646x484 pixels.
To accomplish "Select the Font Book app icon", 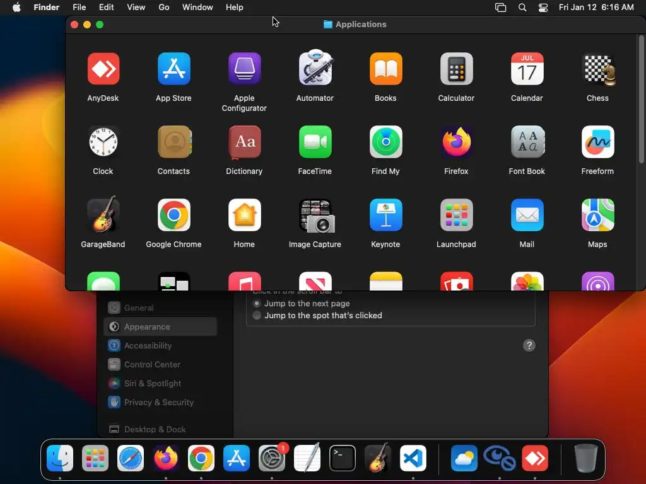I will (527, 142).
